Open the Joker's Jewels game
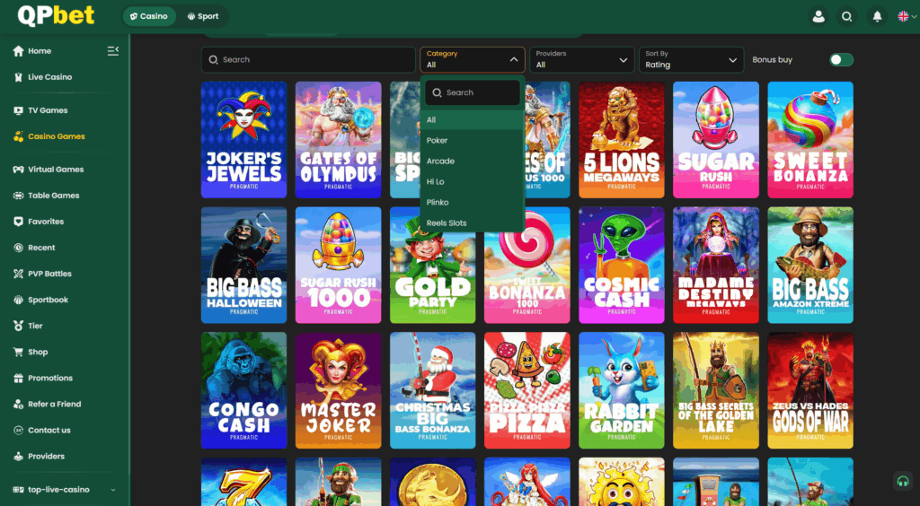The height and width of the screenshot is (506, 920). [x=244, y=139]
